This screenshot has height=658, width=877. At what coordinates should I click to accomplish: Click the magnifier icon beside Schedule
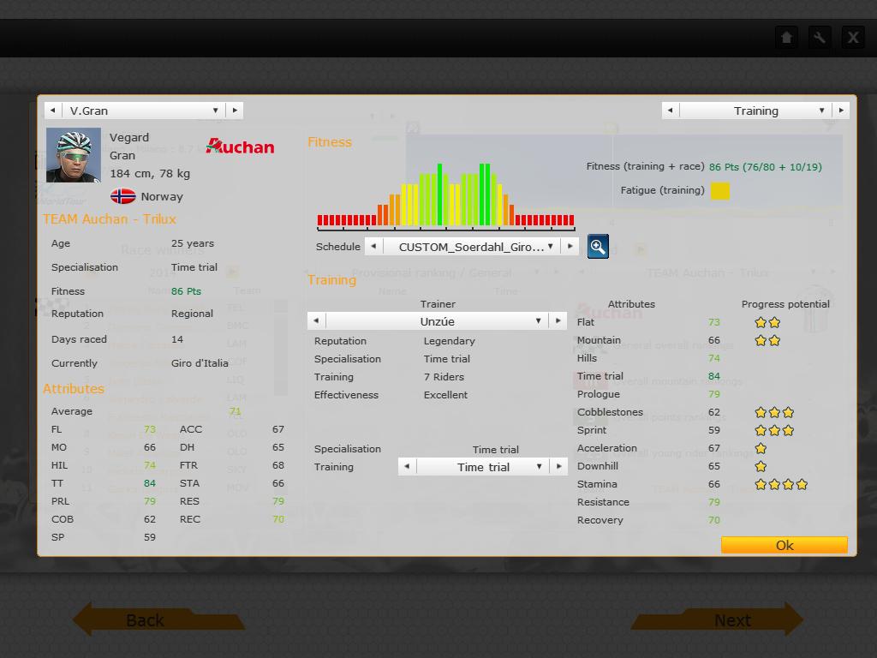click(598, 247)
